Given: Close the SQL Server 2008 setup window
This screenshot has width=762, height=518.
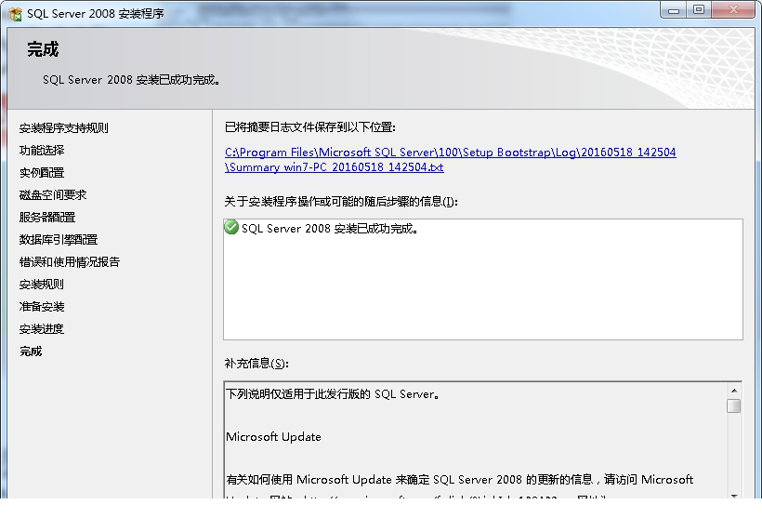Looking at the screenshot, I should [x=733, y=10].
